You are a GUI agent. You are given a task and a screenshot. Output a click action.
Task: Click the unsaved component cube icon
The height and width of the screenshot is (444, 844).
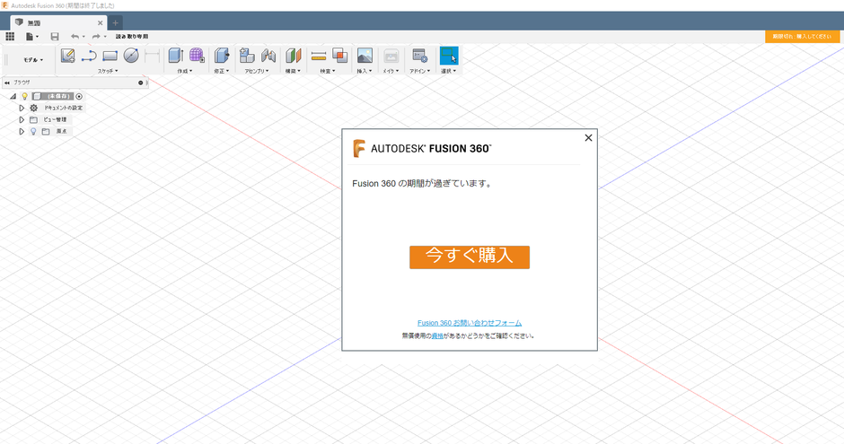tap(37, 96)
